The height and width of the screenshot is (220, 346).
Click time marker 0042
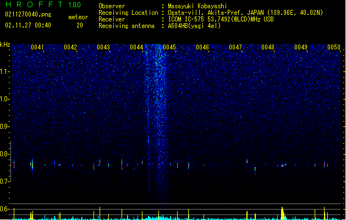(70, 47)
